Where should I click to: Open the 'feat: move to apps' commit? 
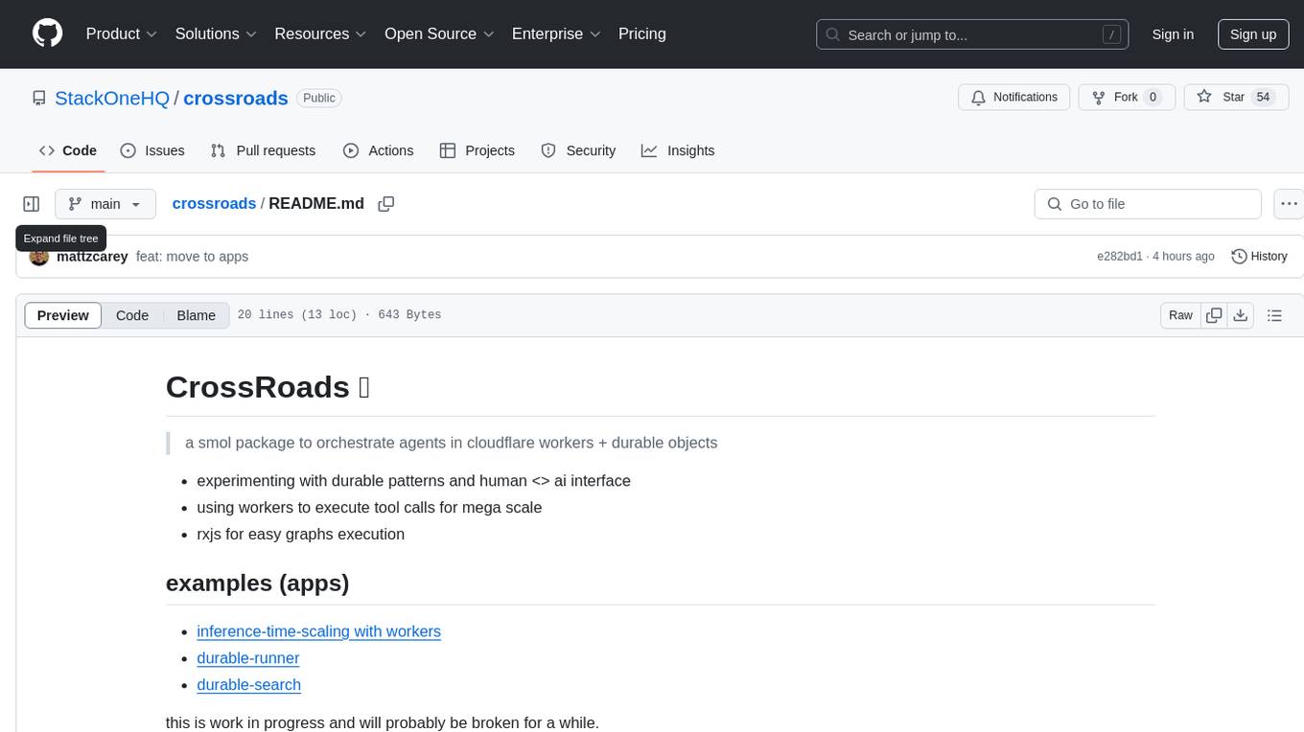pyautogui.click(x=192, y=257)
